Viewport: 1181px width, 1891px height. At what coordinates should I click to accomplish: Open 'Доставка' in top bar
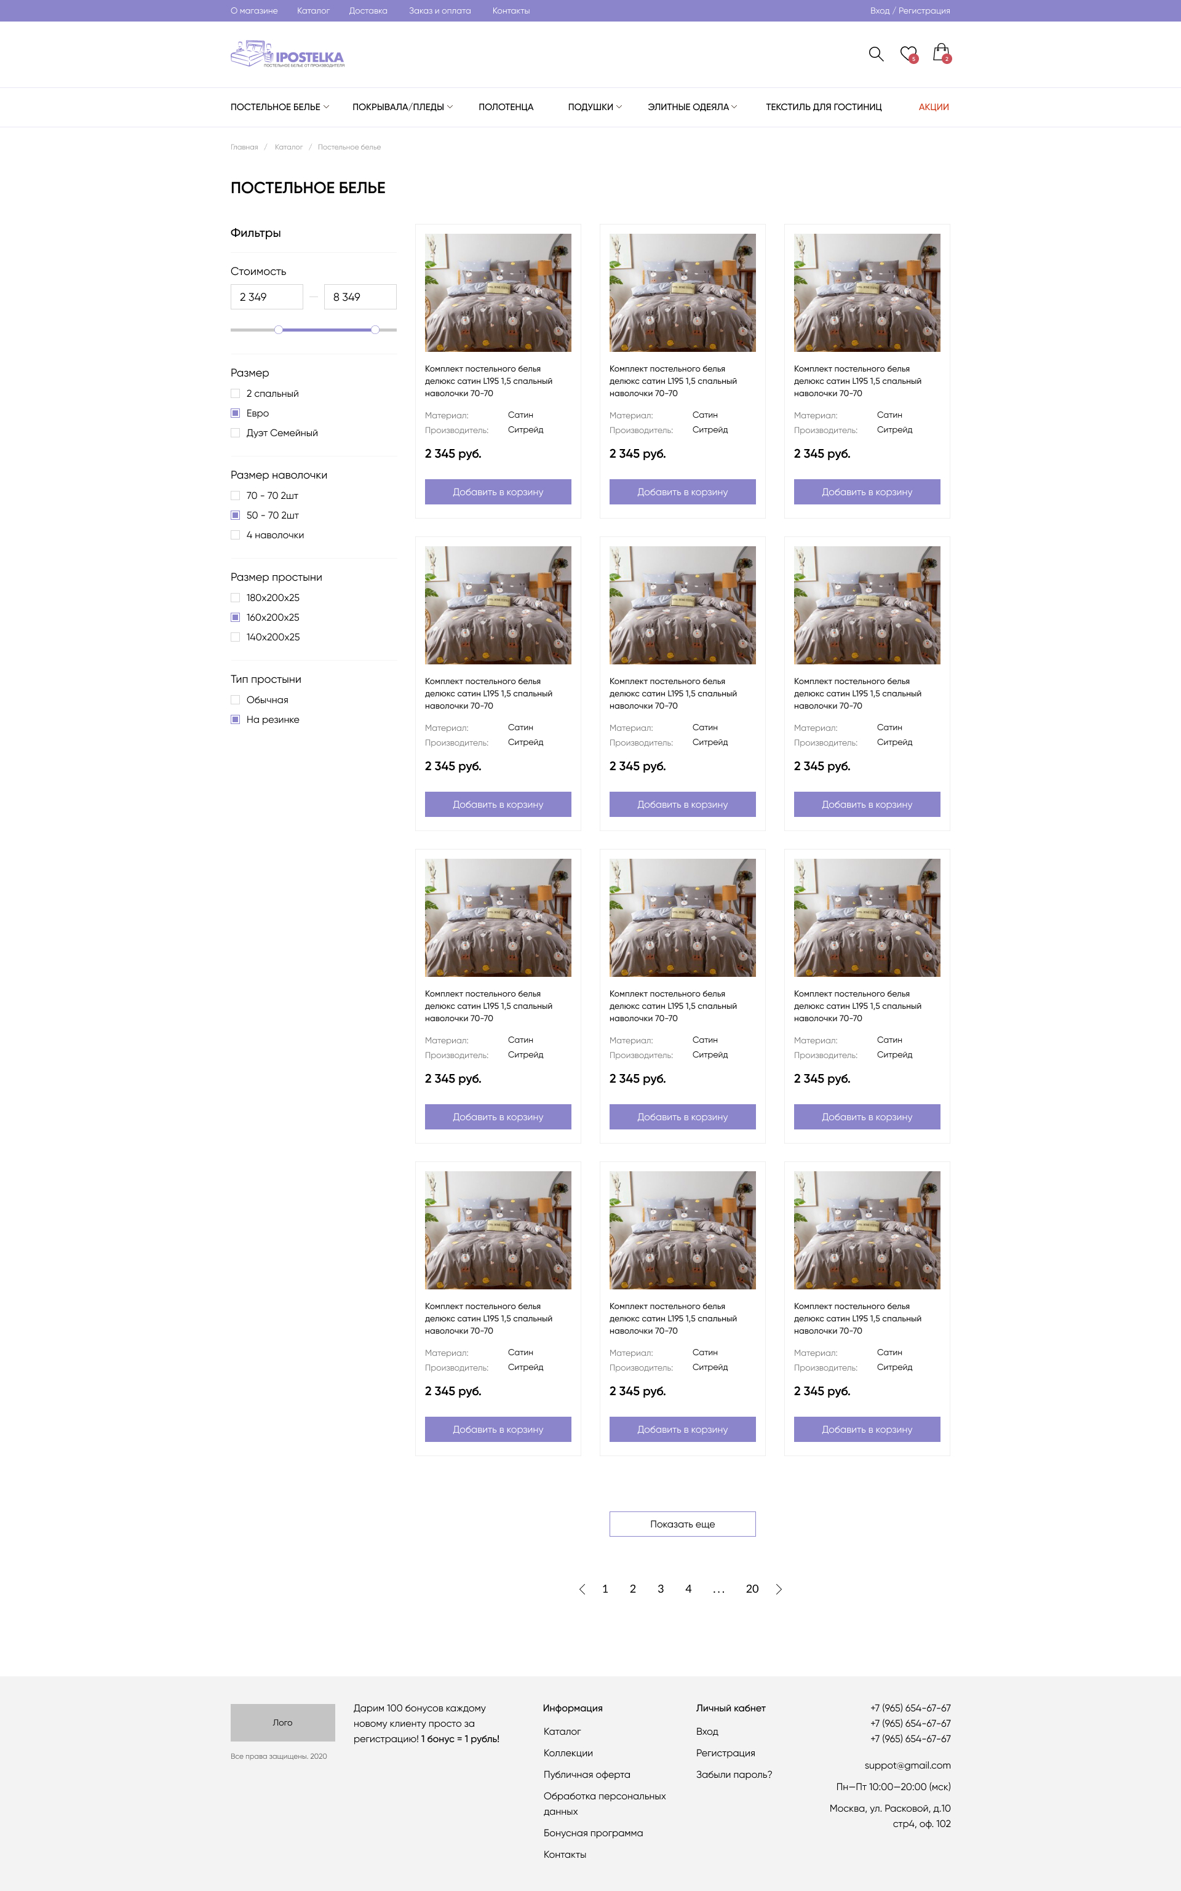coord(368,11)
